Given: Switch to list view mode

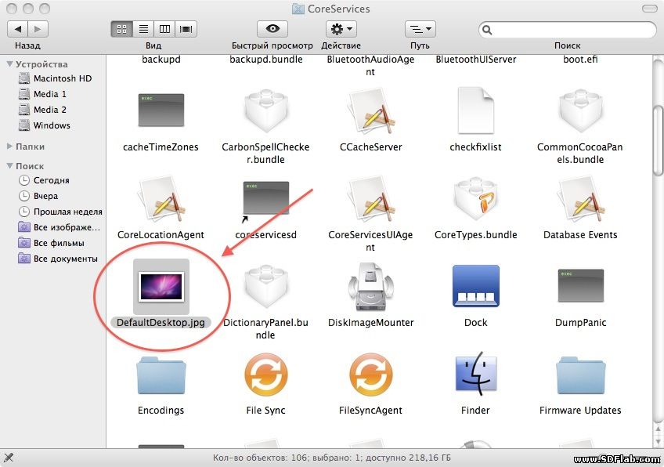Looking at the screenshot, I should click(143, 29).
